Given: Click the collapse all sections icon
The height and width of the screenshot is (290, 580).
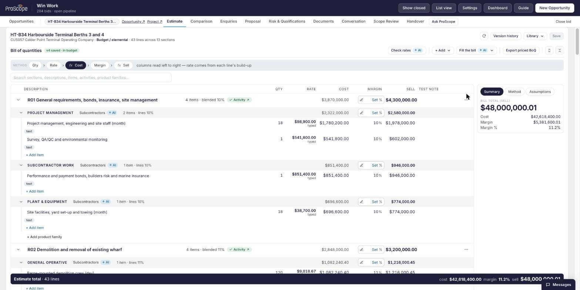Looking at the screenshot, I should (x=560, y=50).
